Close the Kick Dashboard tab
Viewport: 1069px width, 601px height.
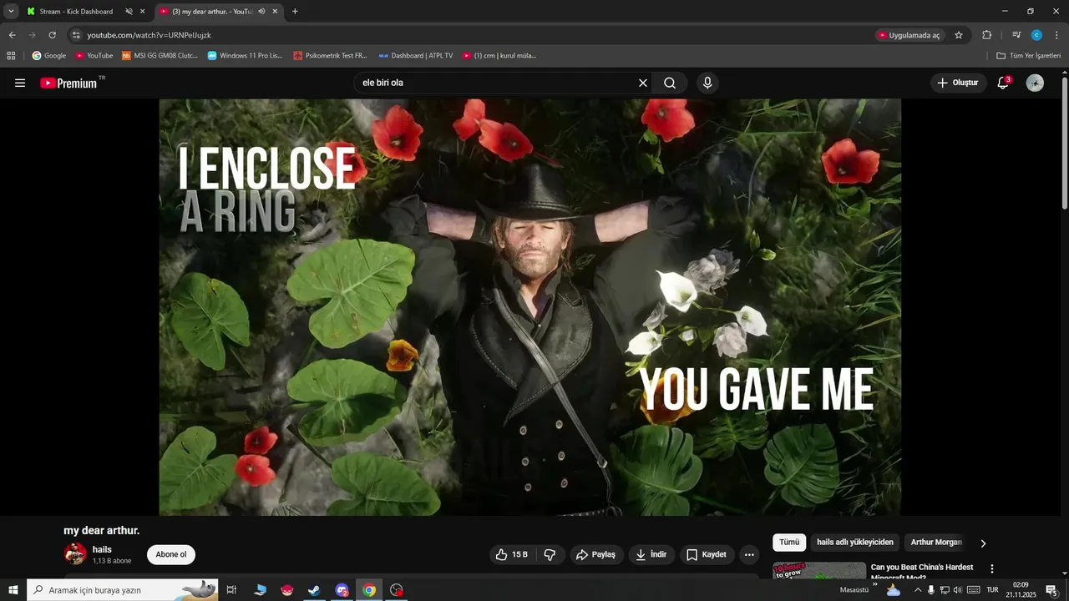(x=142, y=12)
